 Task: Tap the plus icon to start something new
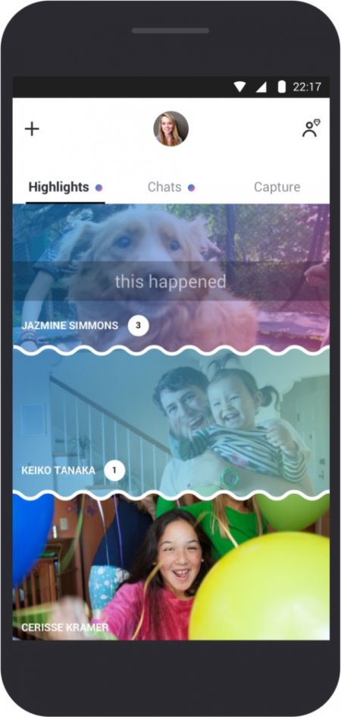32,129
